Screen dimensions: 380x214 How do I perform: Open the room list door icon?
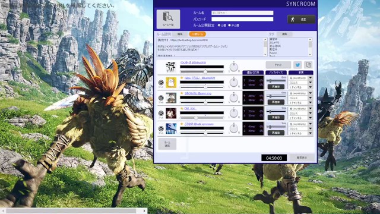(x=168, y=19)
